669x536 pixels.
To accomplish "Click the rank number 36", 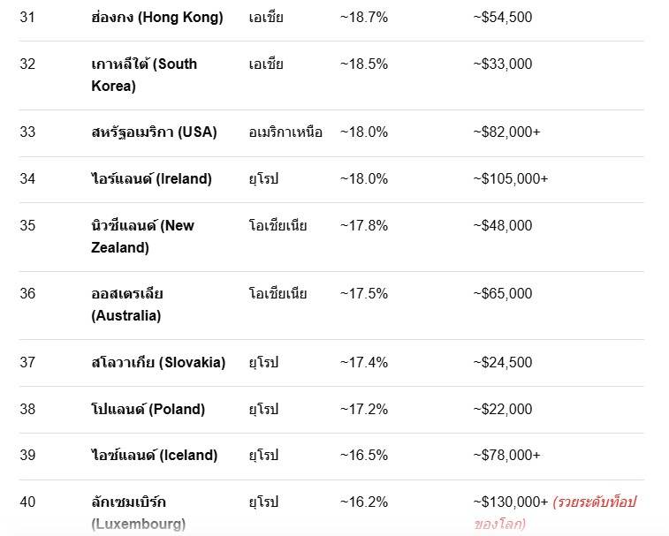I will coord(27,294).
